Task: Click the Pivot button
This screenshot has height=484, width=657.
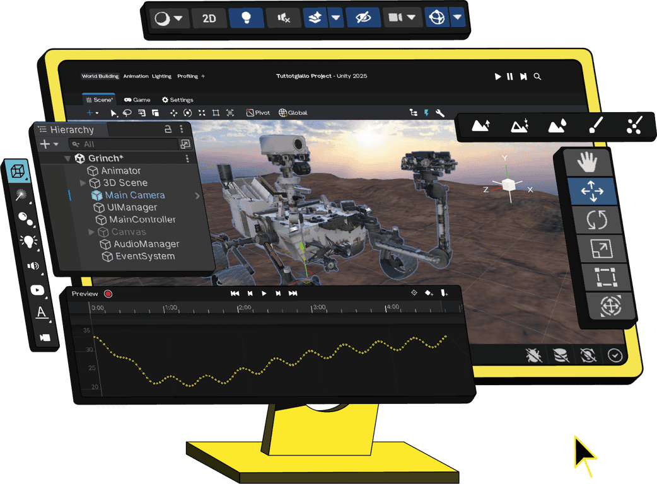Action: [x=258, y=113]
